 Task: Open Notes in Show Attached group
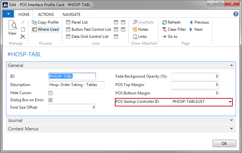[140, 29]
